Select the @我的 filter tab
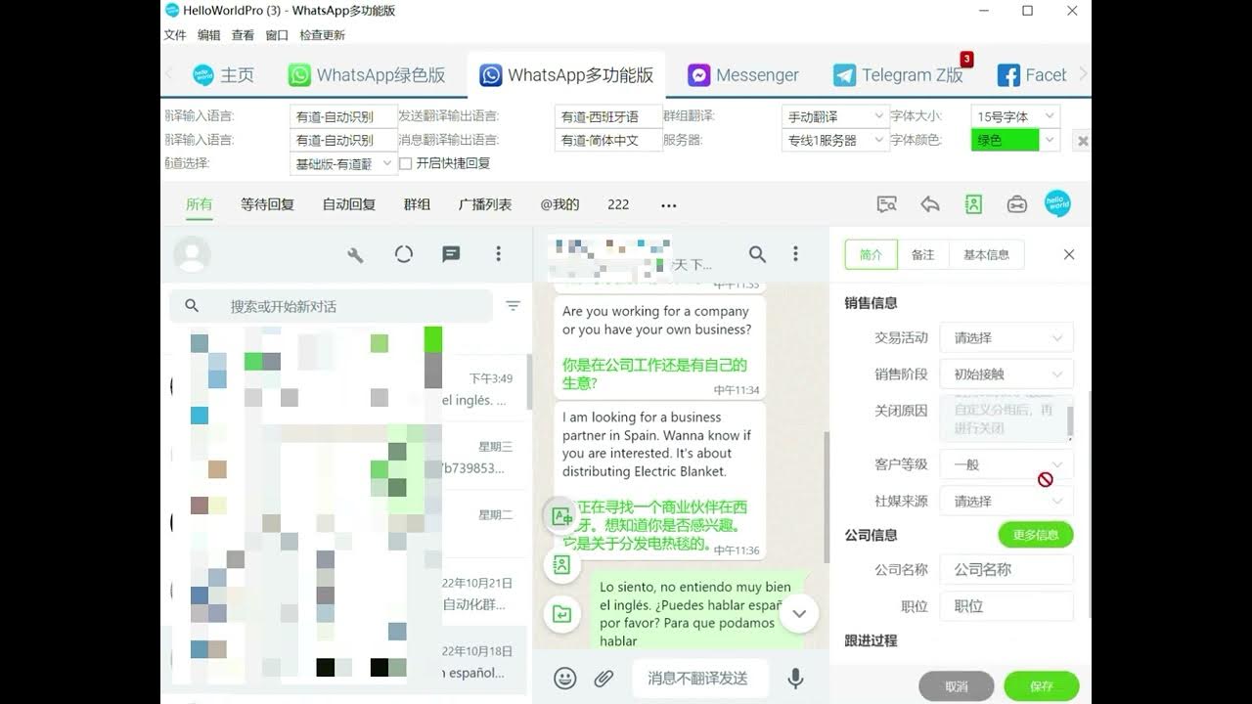The image size is (1252, 704). coord(559,204)
